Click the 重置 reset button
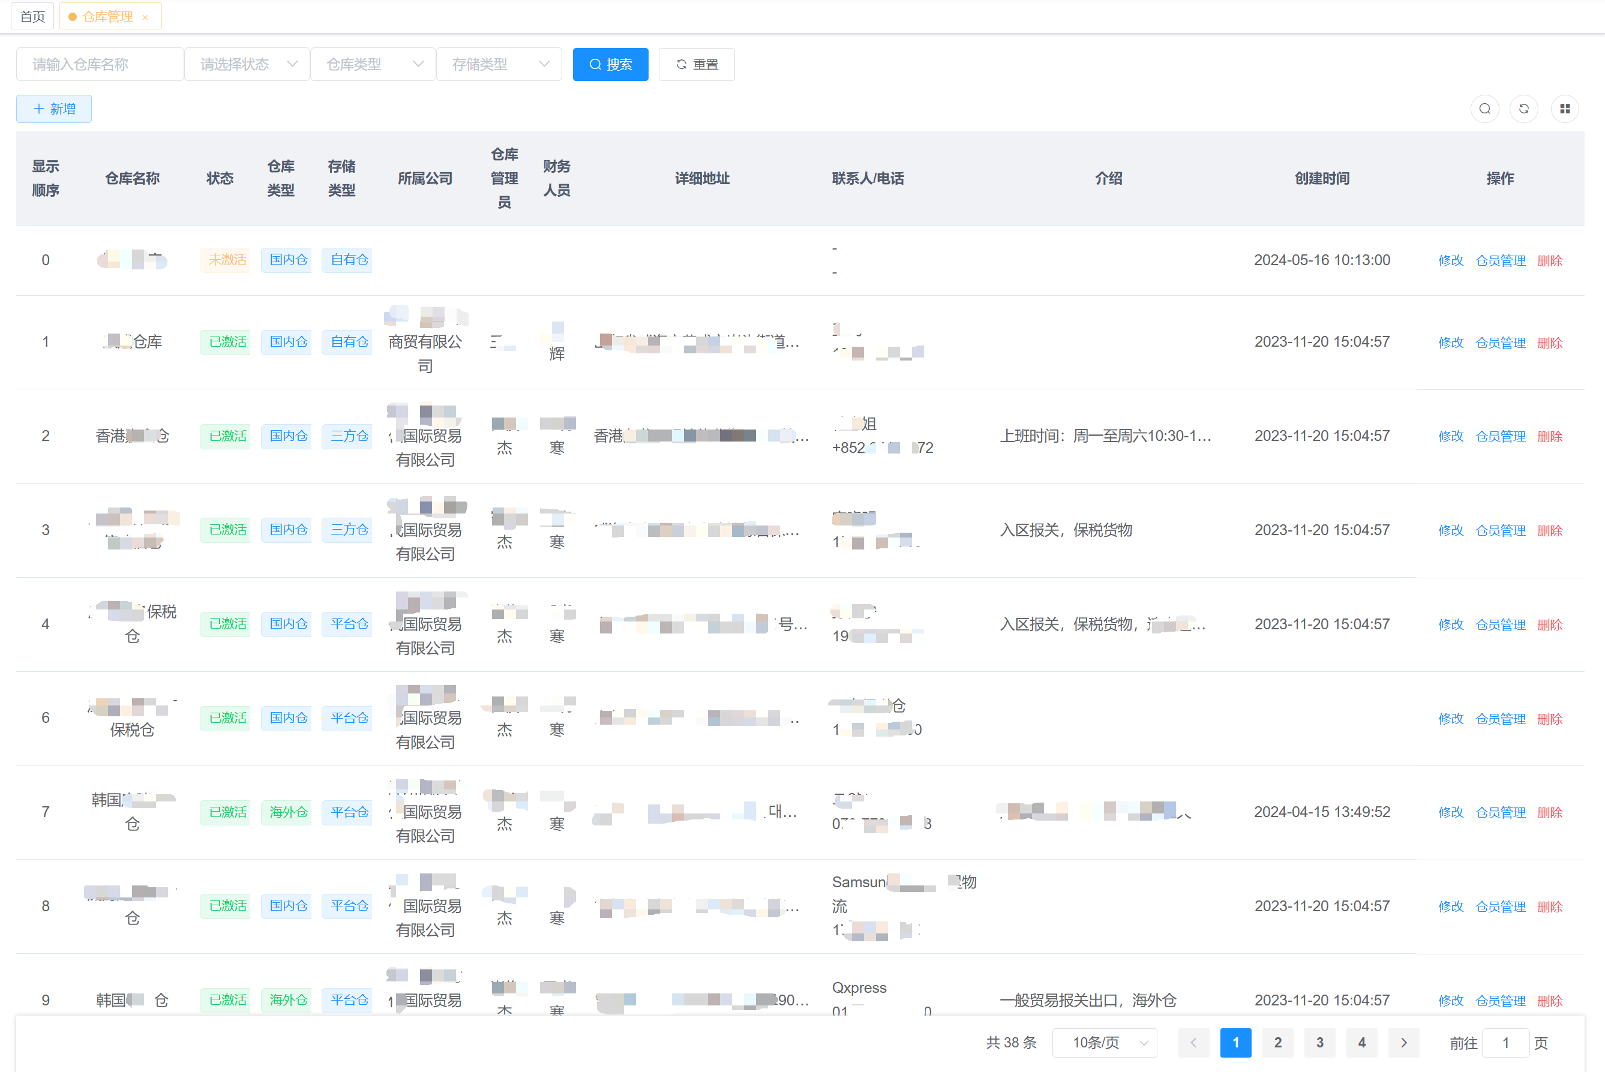Viewport: 1605px width, 1072px height. pos(696,64)
